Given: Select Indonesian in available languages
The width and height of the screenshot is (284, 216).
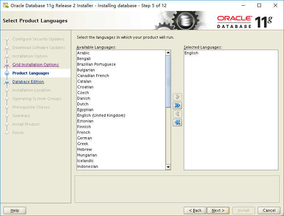Looking at the screenshot, I should pos(121,166).
